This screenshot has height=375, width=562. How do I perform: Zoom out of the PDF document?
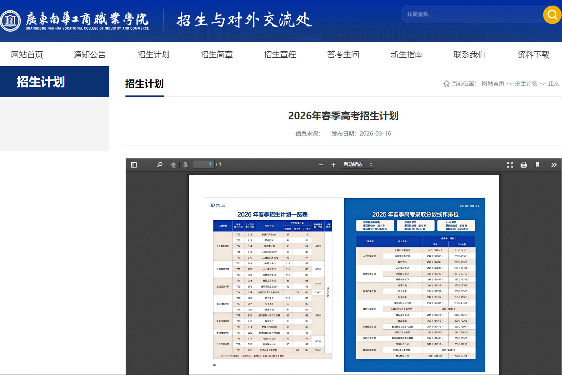click(320, 164)
